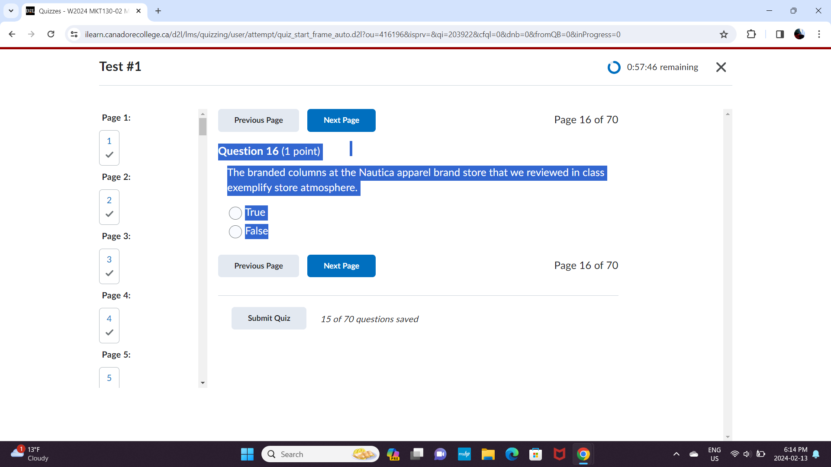Open the tab search chevron
The height and width of the screenshot is (467, 831).
(11, 11)
